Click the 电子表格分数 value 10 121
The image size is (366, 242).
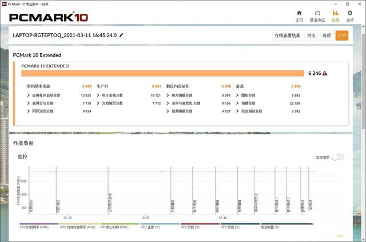[x=156, y=96]
